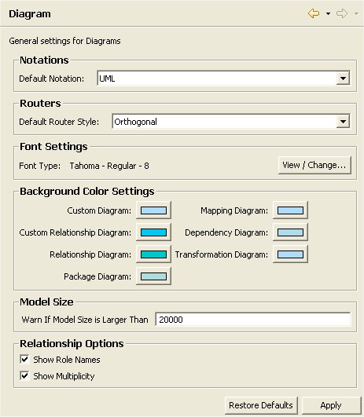This screenshot has width=364, height=417.
Task: Click the model size warning input field
Action: tap(253, 319)
